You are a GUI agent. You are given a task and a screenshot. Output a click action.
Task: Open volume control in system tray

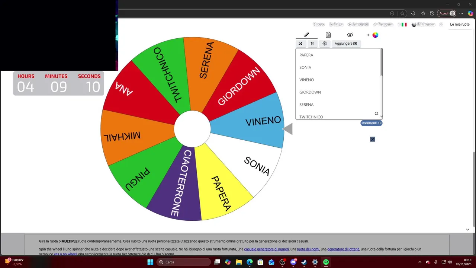(x=450, y=262)
